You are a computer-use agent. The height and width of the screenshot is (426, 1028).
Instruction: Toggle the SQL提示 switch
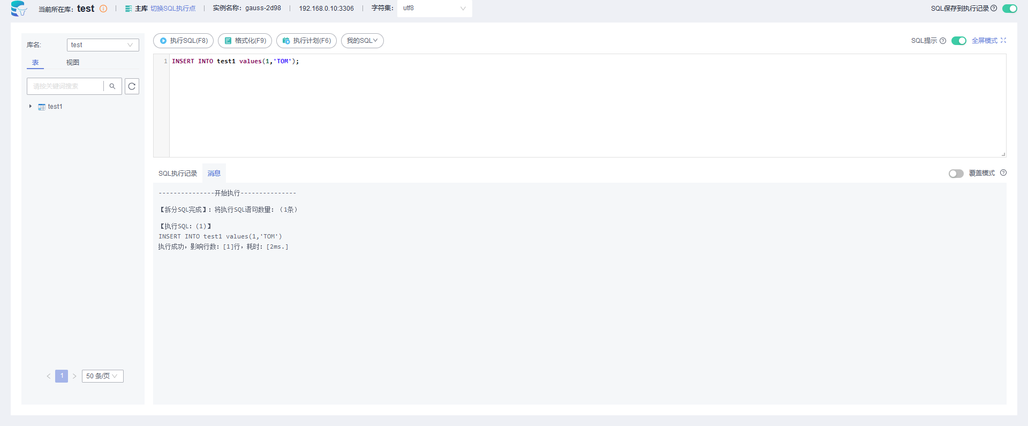(959, 41)
